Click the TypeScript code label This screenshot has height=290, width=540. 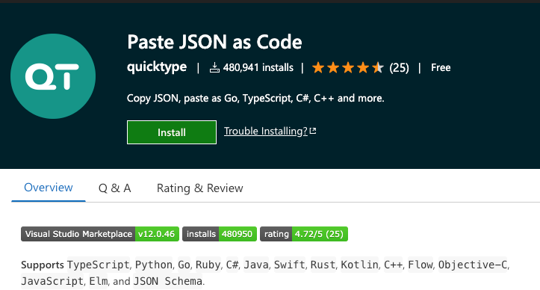[98, 265]
